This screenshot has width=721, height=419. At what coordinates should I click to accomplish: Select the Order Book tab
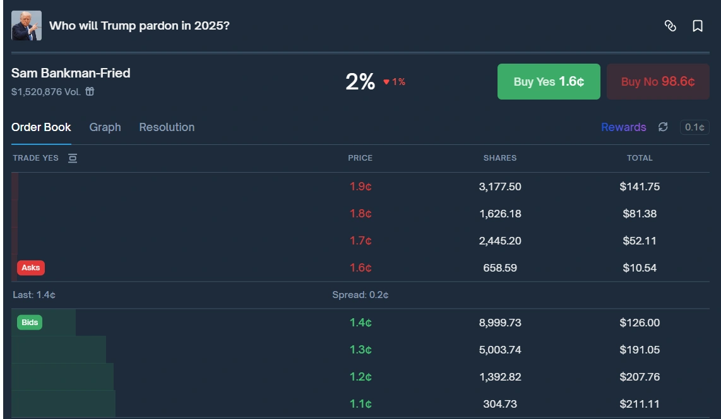click(x=41, y=127)
